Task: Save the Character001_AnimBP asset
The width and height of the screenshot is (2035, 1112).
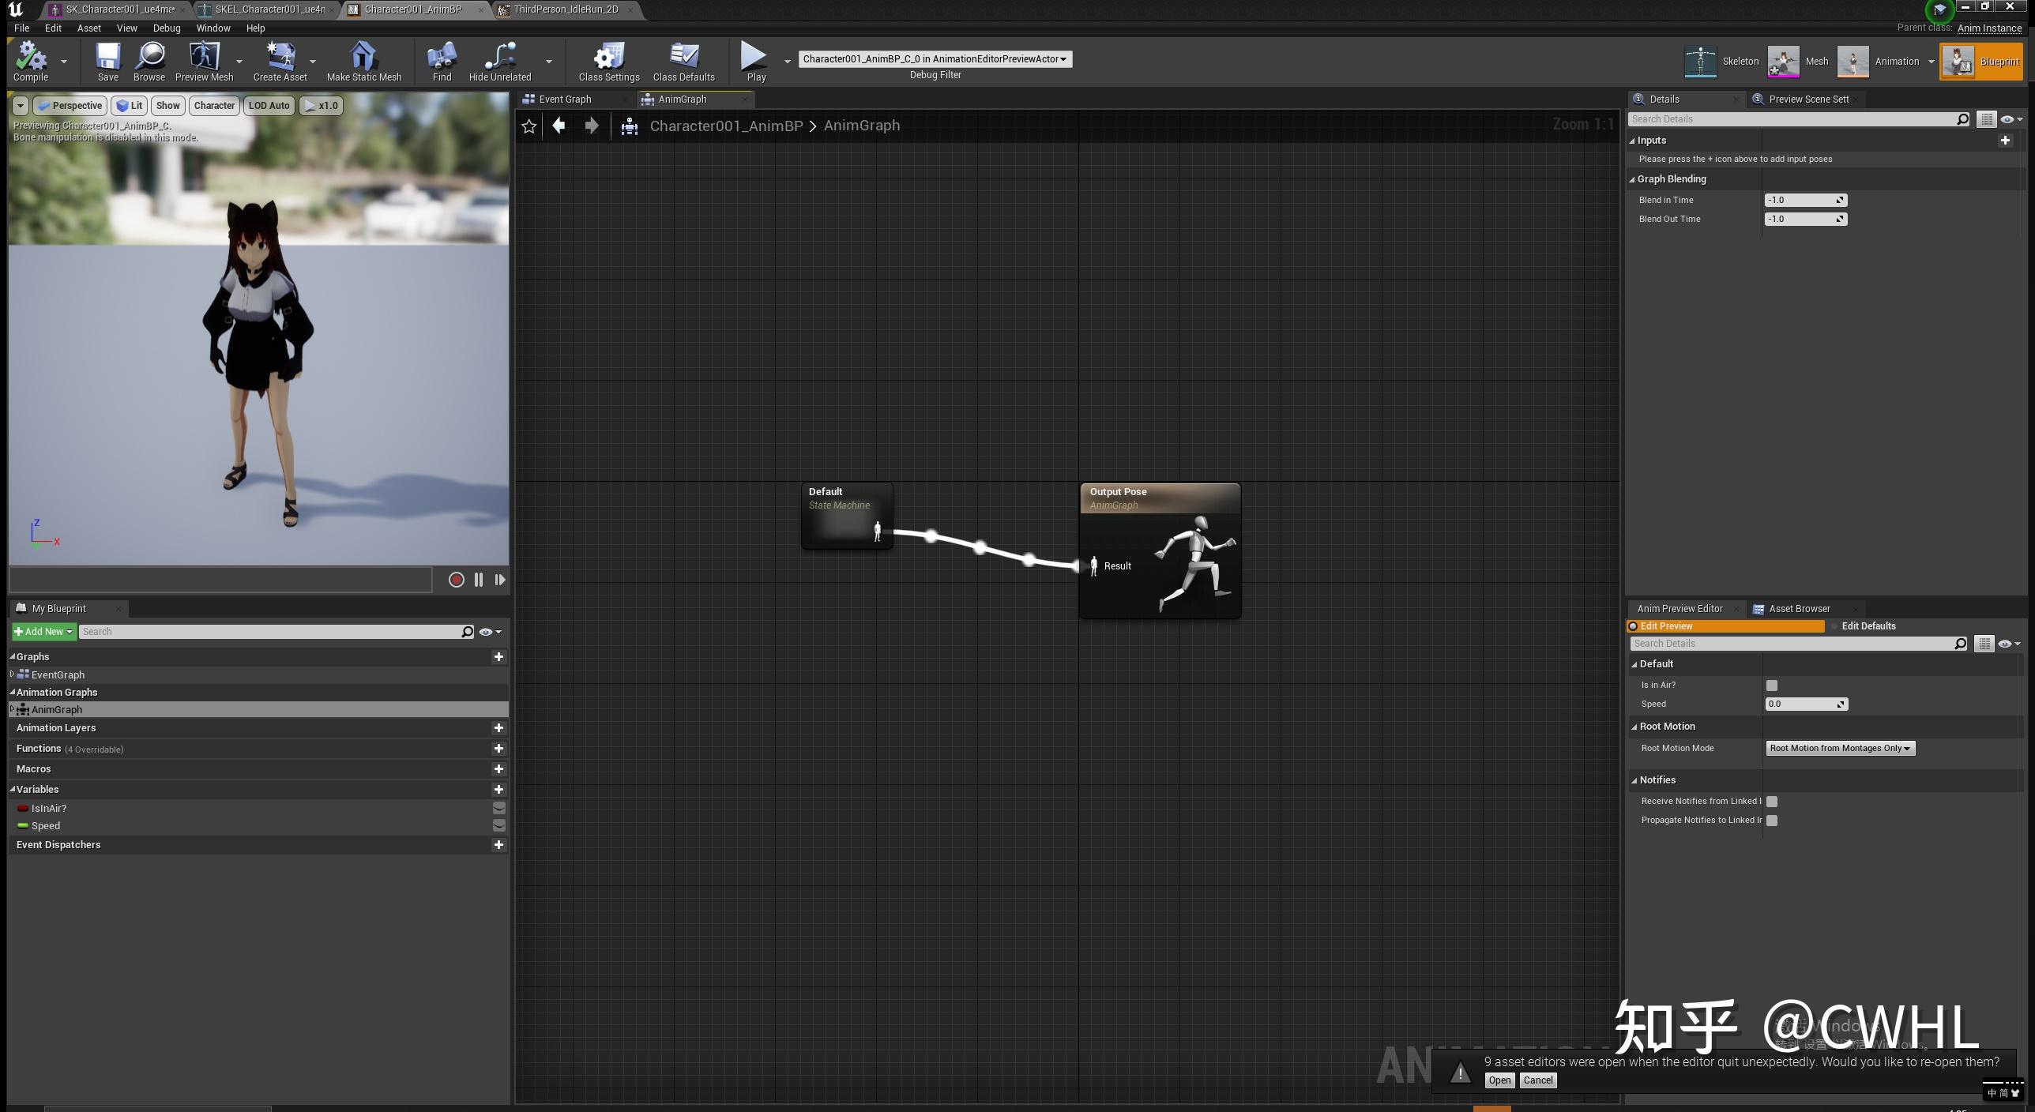Action: pos(107,62)
